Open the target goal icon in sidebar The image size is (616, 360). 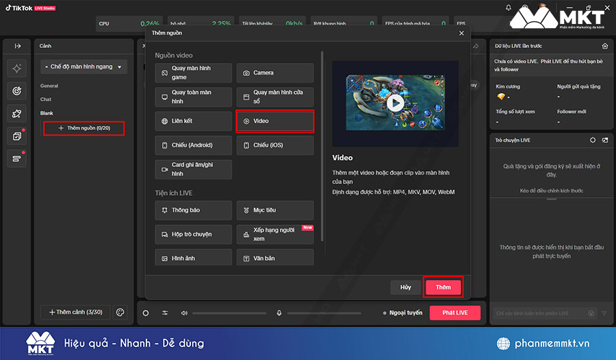coord(18,90)
